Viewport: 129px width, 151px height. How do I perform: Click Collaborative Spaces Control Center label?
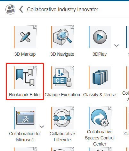click(x=100, y=138)
